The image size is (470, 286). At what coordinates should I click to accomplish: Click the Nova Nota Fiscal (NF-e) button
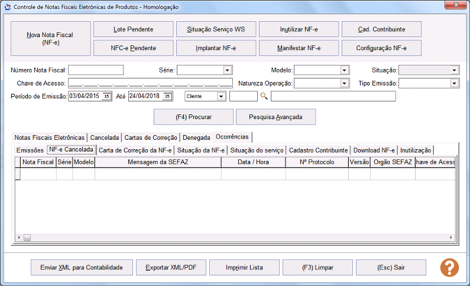(50, 39)
